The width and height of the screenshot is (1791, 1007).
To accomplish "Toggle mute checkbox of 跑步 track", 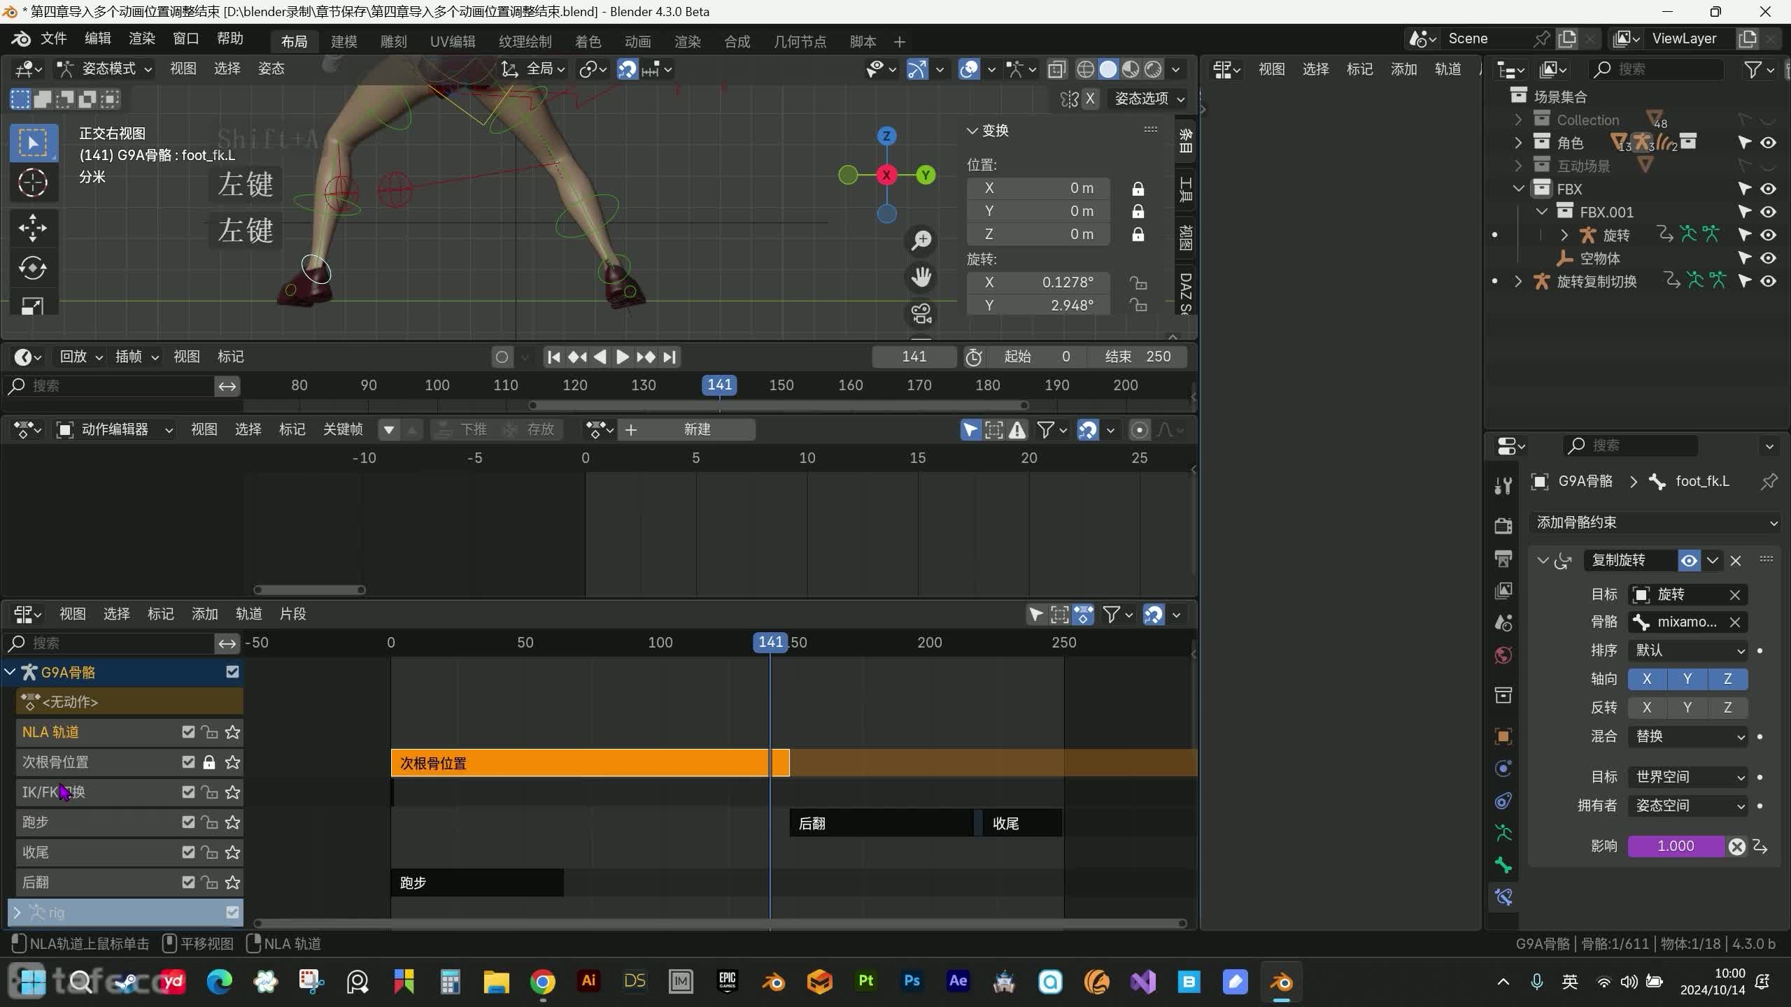I will 188,822.
